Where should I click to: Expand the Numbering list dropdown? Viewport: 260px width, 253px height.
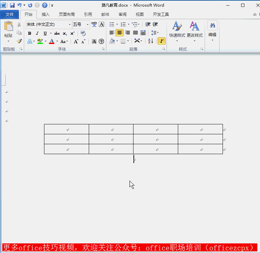129,24
